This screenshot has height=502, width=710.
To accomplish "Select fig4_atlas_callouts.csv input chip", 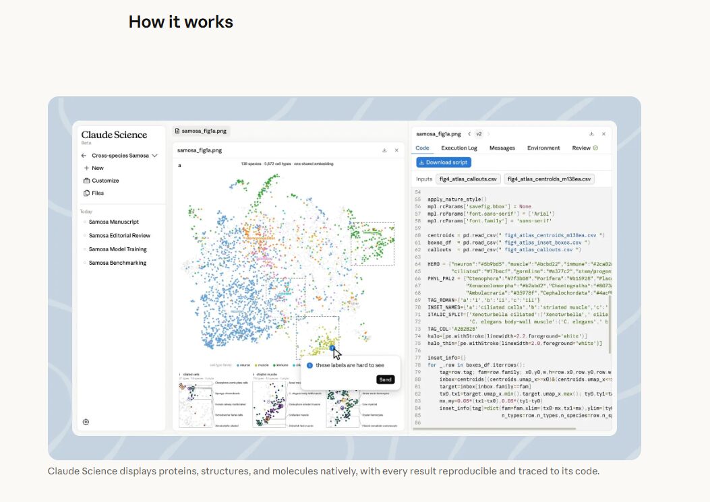I will tap(468, 179).
